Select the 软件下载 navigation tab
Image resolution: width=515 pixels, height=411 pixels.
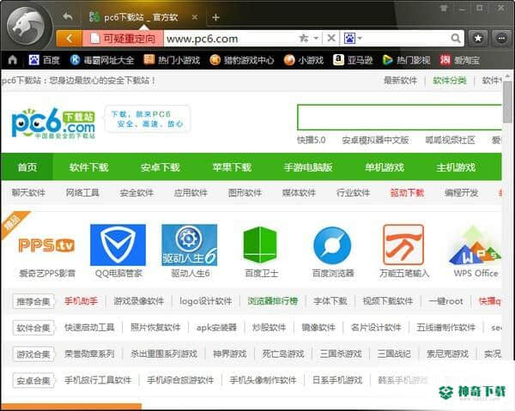pyautogui.click(x=88, y=167)
